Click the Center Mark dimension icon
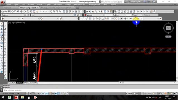 125,19
